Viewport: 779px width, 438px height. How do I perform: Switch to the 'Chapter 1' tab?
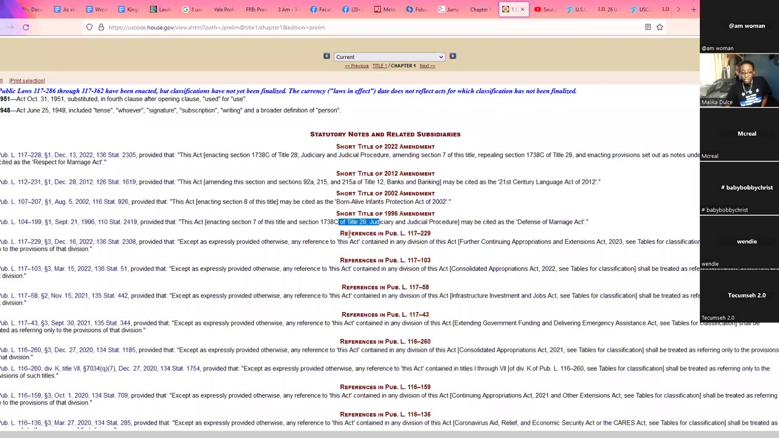coord(480,9)
